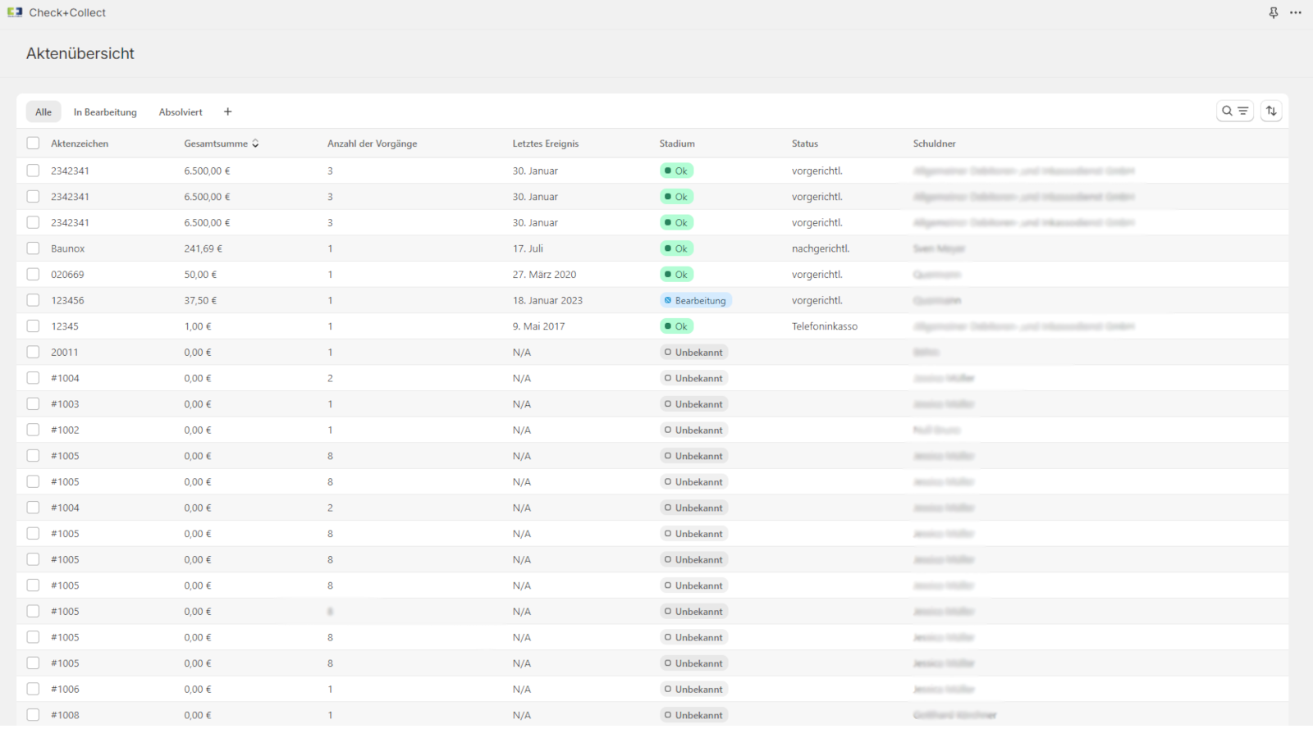Click the date 18. Januar 2023
Viewport: 1313px width, 738px height.
[x=547, y=300]
